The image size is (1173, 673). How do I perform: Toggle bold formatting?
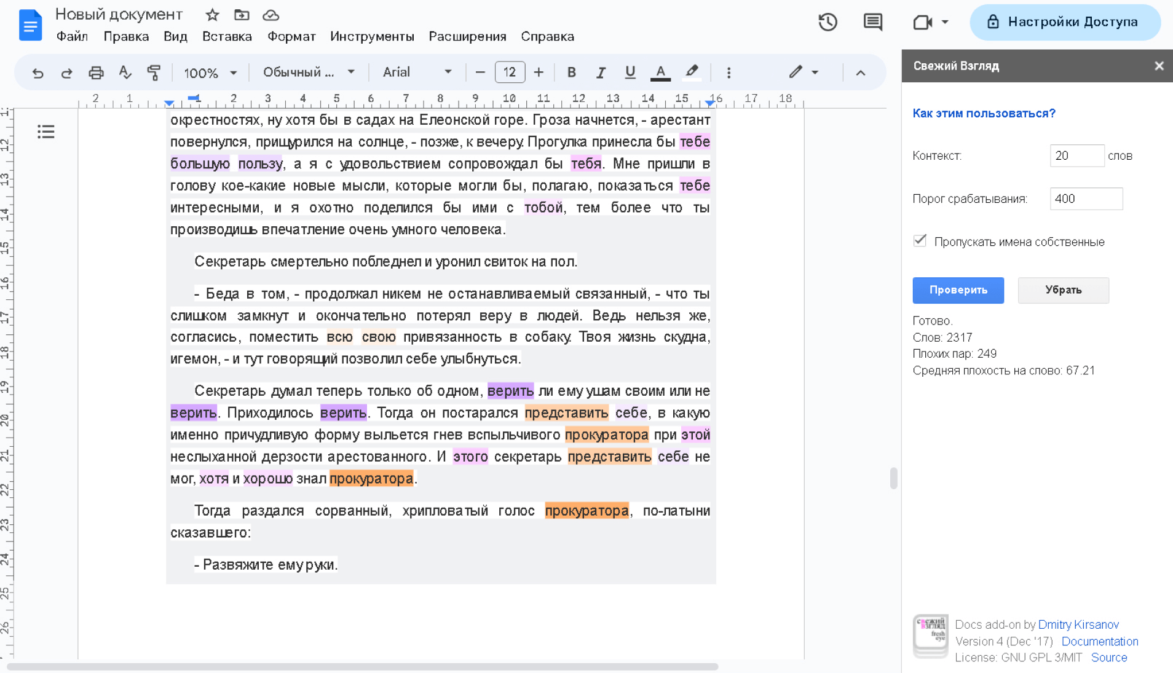tap(571, 73)
